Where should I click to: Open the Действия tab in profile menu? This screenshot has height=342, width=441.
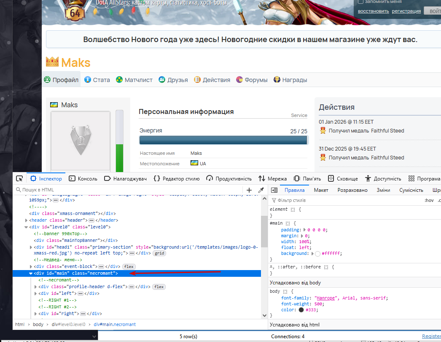coord(212,80)
